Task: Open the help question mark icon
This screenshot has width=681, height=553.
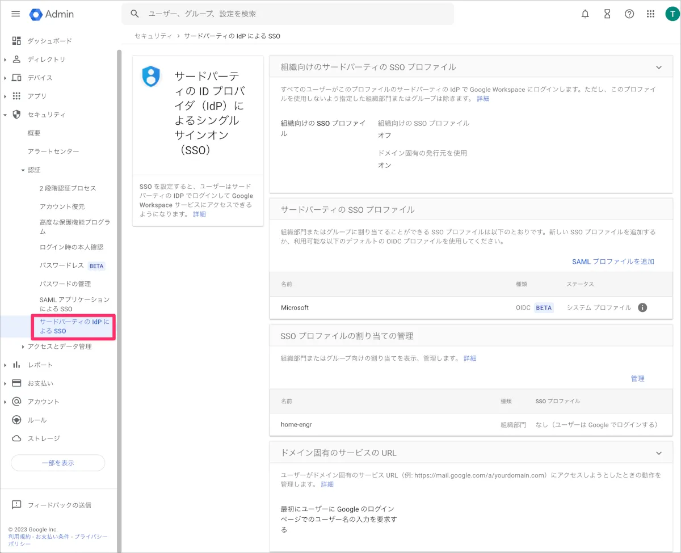Action: click(x=629, y=14)
